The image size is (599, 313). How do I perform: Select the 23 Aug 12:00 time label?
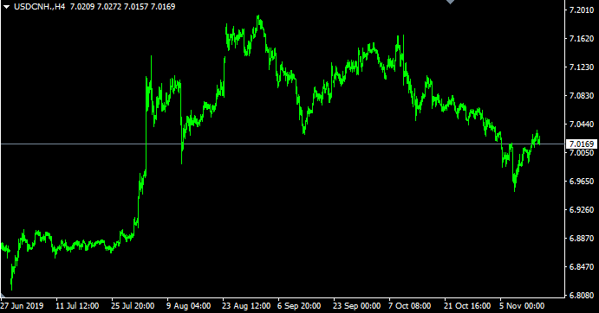point(246,306)
